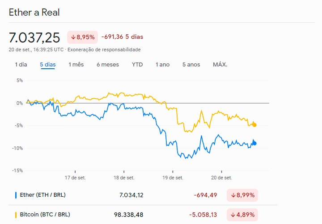Click the 19 de set. axis label

pos(174,178)
